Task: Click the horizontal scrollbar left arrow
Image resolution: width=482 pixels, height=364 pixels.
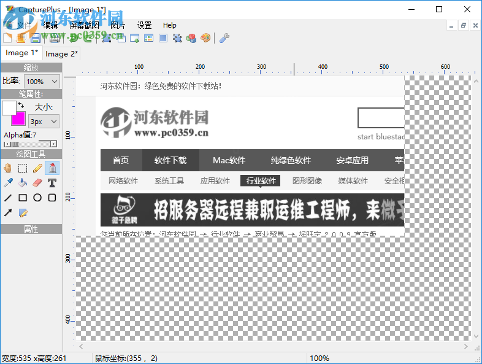Action: 81,346
